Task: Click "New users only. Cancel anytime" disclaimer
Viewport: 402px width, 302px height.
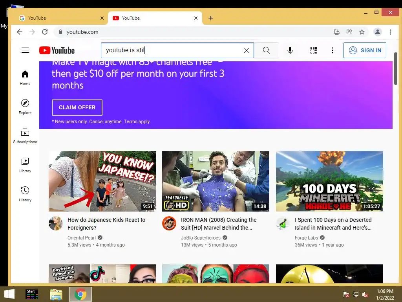Action: coord(101,122)
